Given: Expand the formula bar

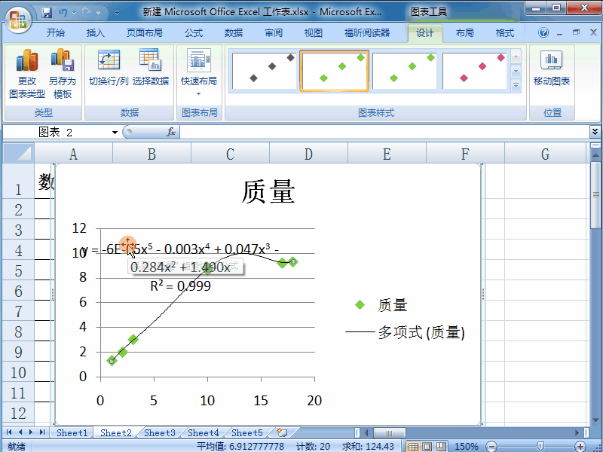Looking at the screenshot, I should pos(595,133).
